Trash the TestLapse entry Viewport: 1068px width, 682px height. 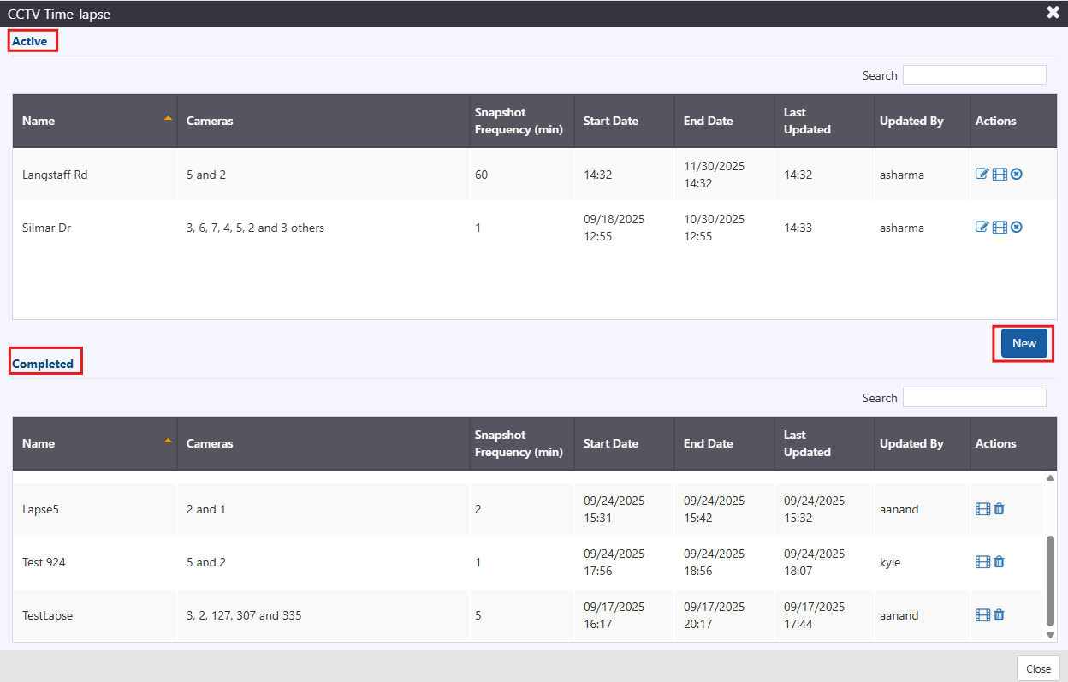pos(1000,615)
